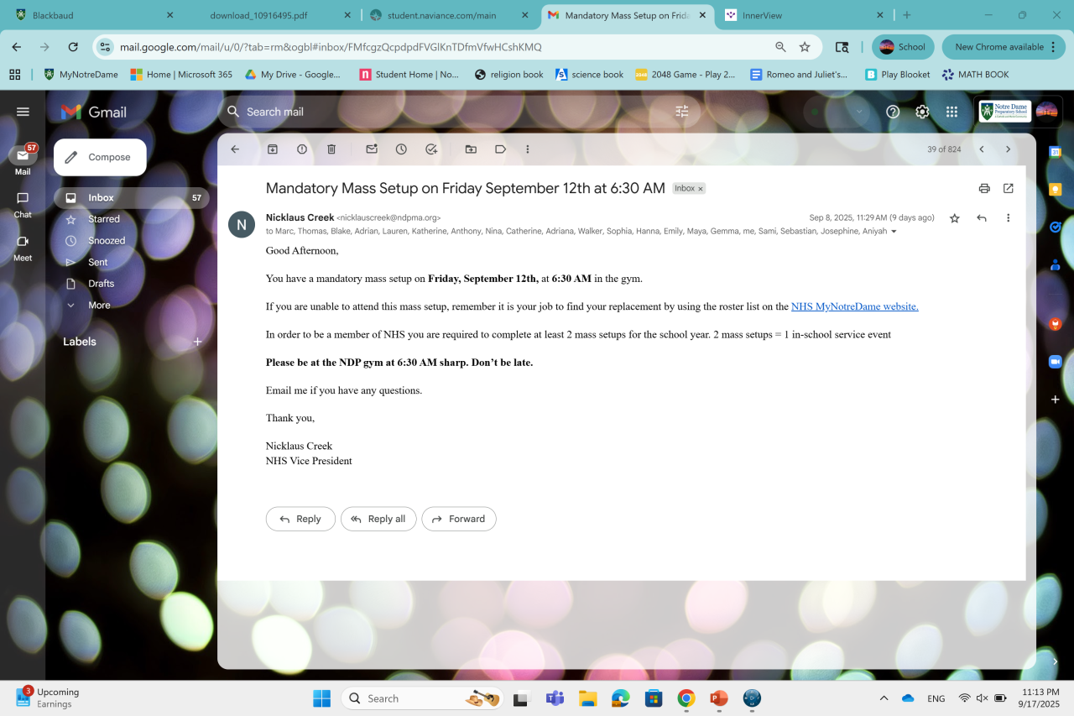
Task: Switch to the download_10916495.pdf tab
Action: 271,15
